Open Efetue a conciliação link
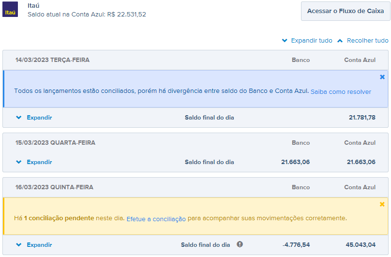The height and width of the screenshot is (257, 391). 156,219
